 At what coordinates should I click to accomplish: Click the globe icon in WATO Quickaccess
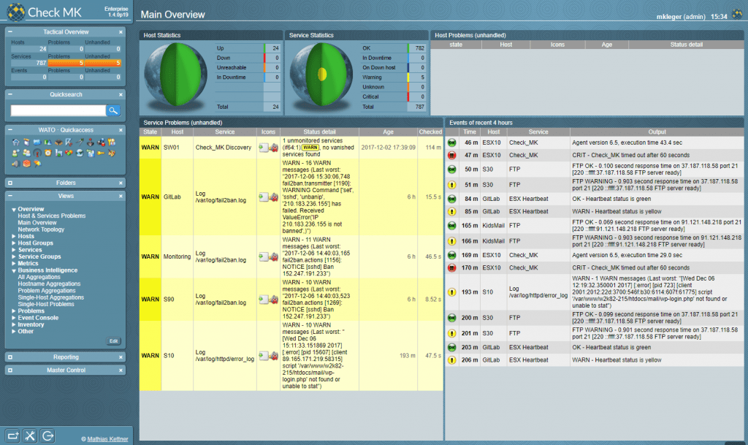79,153
